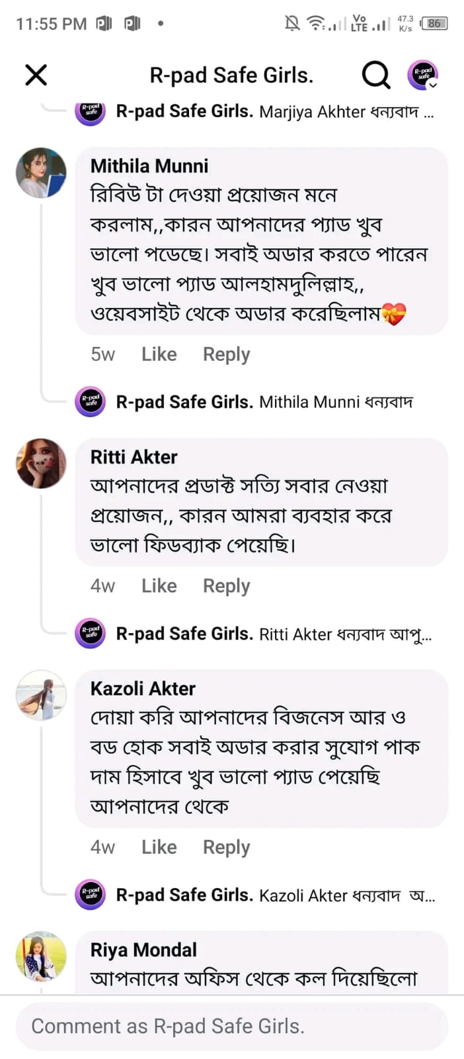Image resolution: width=464 pixels, height=1059 pixels.
Task: Close the comments view with X icon
Action: (36, 75)
